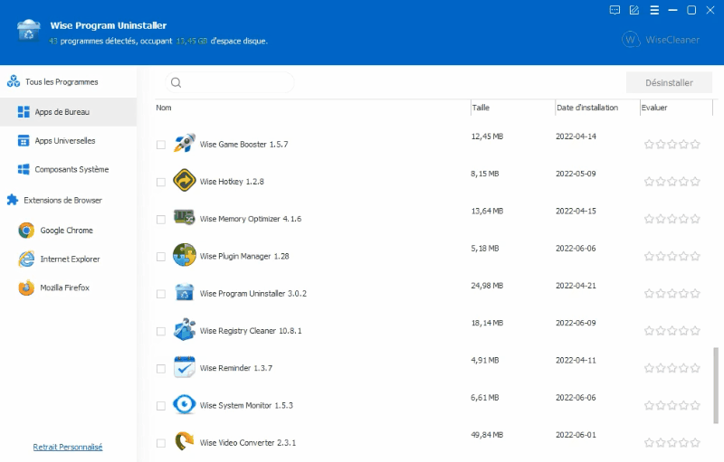This screenshot has height=462, width=724.
Task: Click the 2022-05-09 installation date
Action: [x=576, y=174]
